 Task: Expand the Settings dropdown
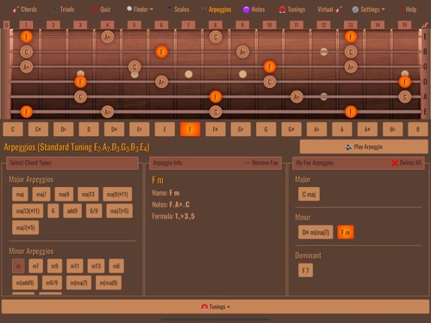[369, 9]
